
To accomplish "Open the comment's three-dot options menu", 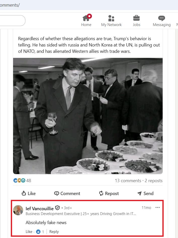I will (x=158, y=207).
